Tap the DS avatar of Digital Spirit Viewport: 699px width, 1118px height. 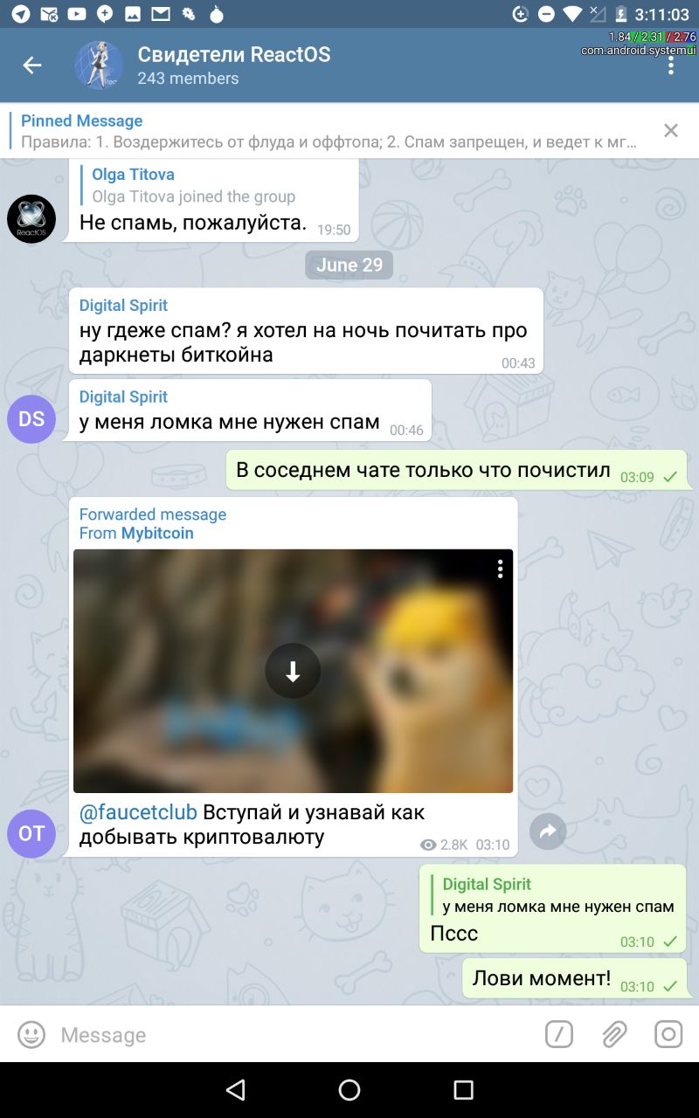pos(31,419)
